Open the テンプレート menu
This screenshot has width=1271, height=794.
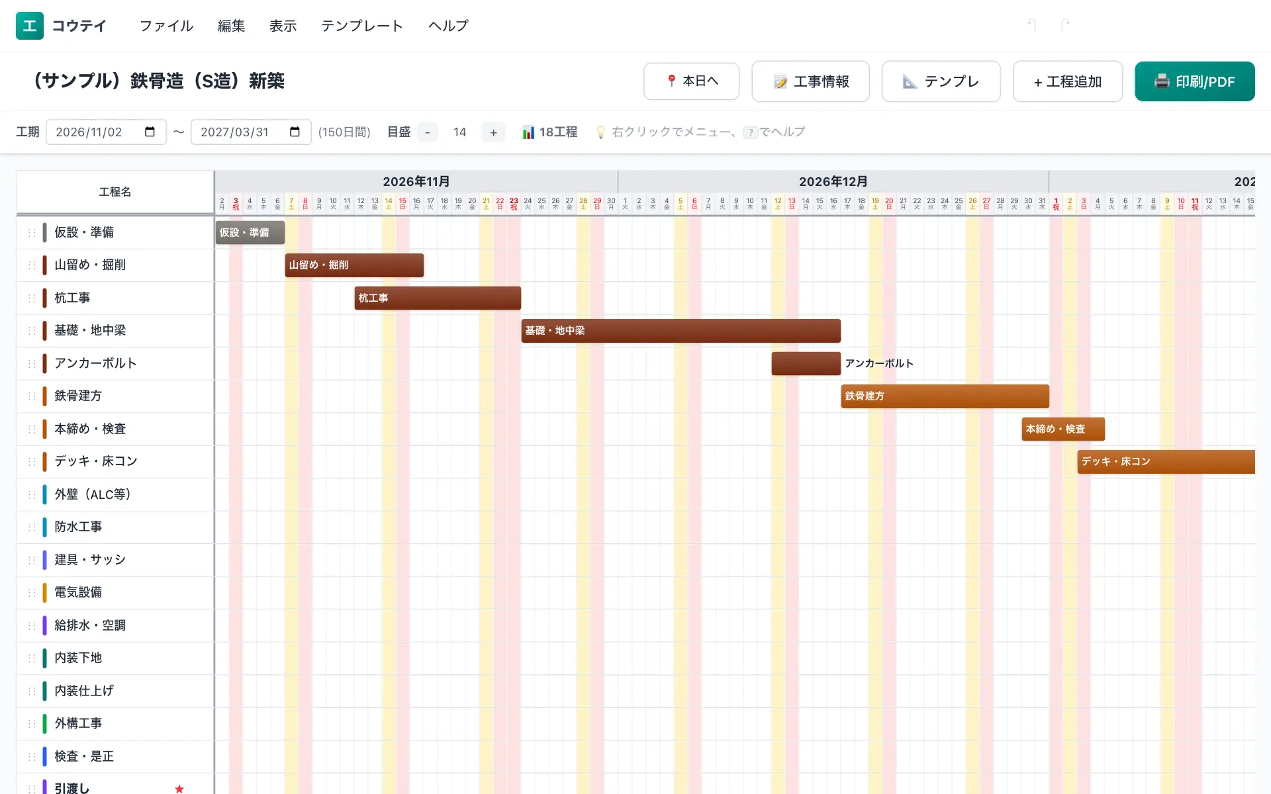point(362,26)
